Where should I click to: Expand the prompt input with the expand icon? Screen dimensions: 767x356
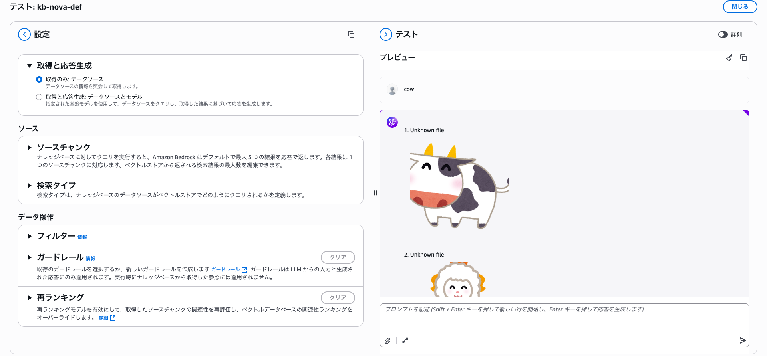tap(405, 340)
